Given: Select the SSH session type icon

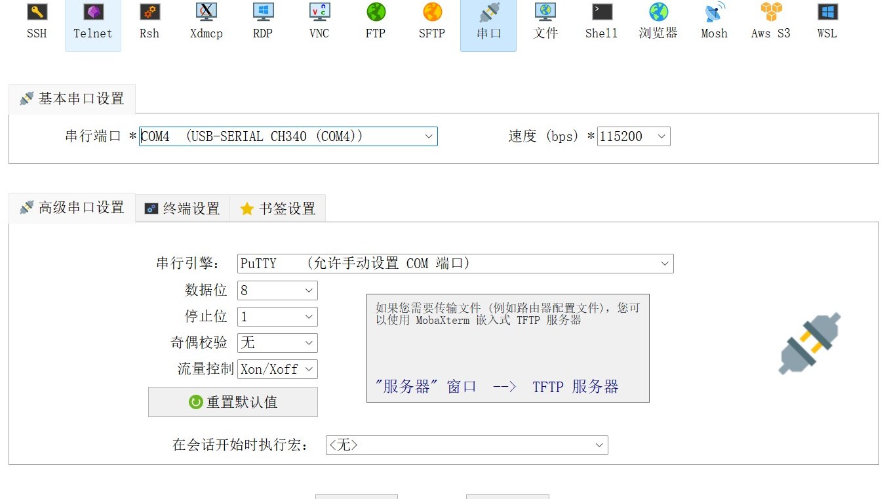Looking at the screenshot, I should click(x=37, y=22).
